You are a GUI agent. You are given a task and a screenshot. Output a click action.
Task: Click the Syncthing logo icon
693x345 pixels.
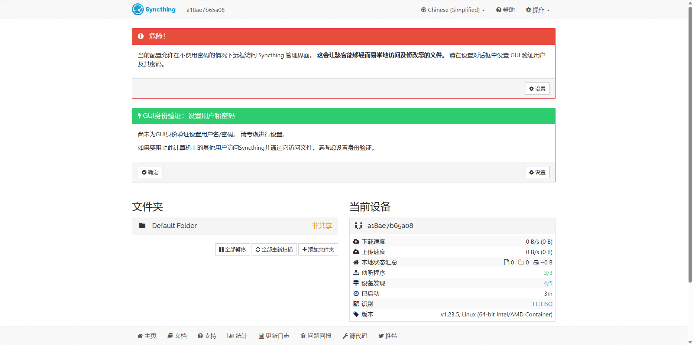(x=138, y=9)
